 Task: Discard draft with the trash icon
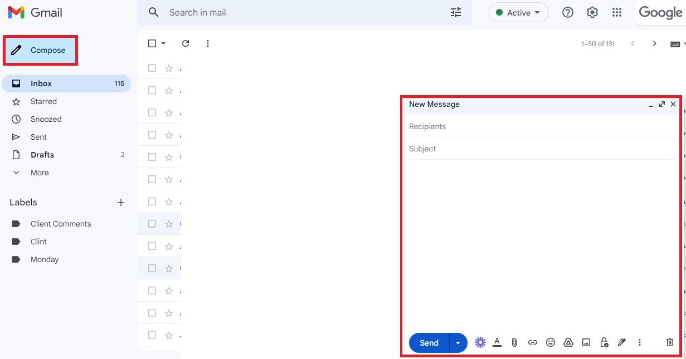coord(670,342)
